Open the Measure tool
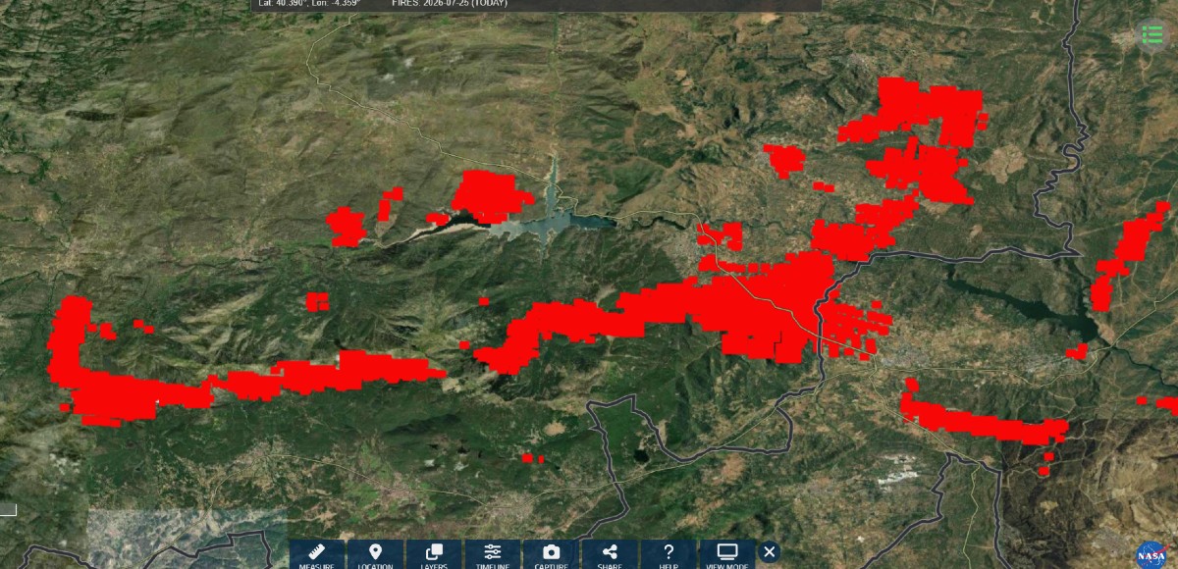The image size is (1178, 569). (318, 555)
